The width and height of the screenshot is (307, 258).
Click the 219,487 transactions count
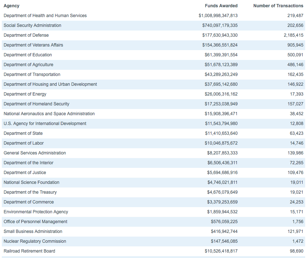pos(295,16)
